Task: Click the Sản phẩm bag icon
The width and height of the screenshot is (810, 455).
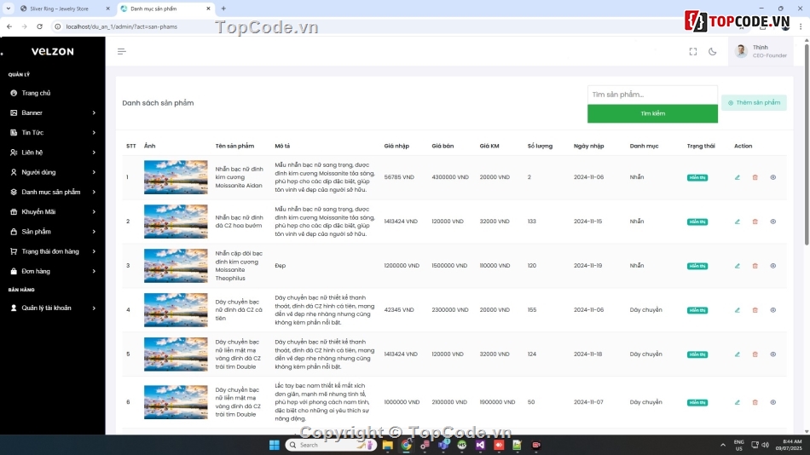Action: coord(14,232)
